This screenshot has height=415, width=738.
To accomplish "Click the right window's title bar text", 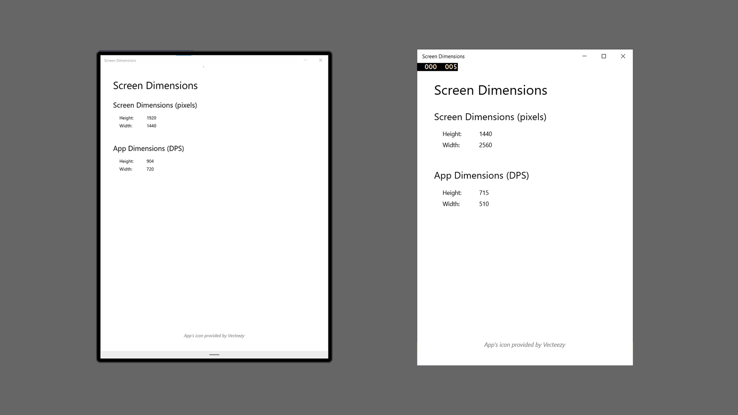I will 443,56.
